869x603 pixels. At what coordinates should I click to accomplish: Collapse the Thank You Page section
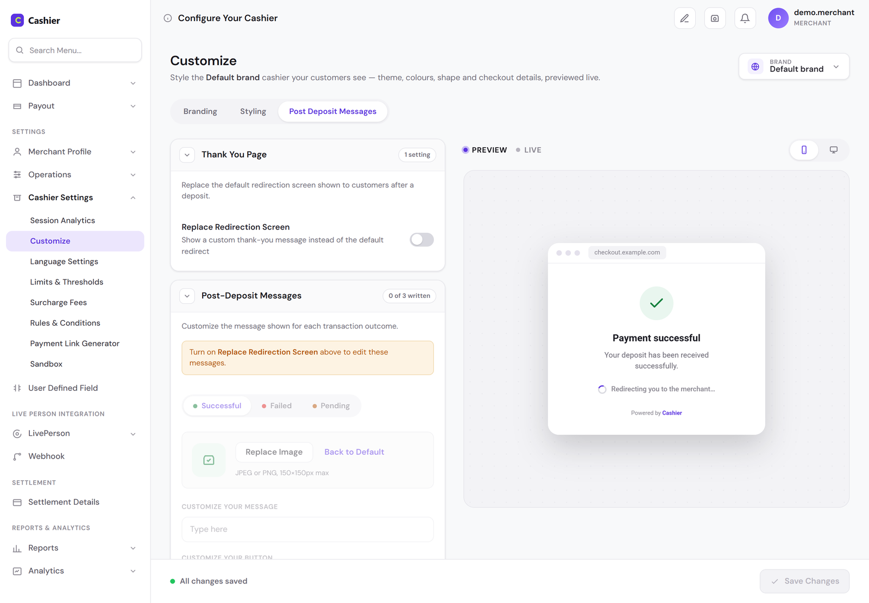[x=187, y=155]
